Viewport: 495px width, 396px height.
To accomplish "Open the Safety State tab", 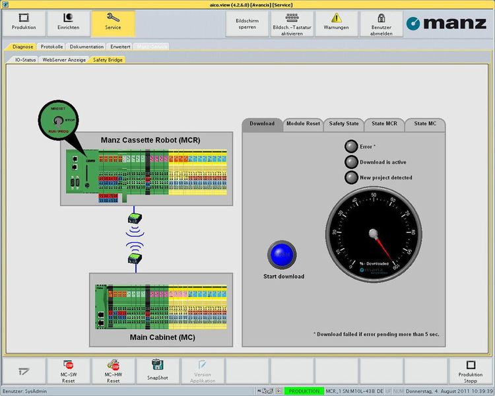I will click(x=344, y=124).
